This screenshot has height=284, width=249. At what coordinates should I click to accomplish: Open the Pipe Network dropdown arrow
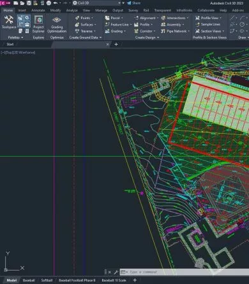click(x=188, y=31)
